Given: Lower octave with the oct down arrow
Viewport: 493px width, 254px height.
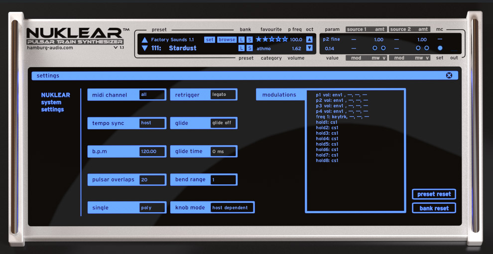Looking at the screenshot, I should [x=309, y=48].
